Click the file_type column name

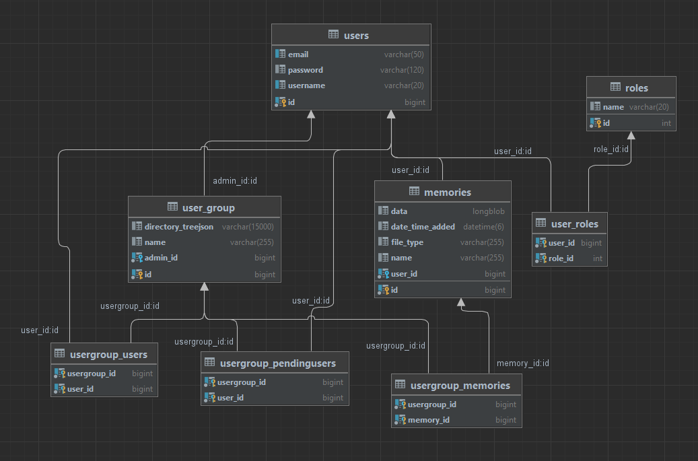pos(407,242)
